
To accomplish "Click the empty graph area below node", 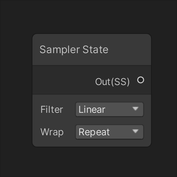I will (x=88, y=162).
